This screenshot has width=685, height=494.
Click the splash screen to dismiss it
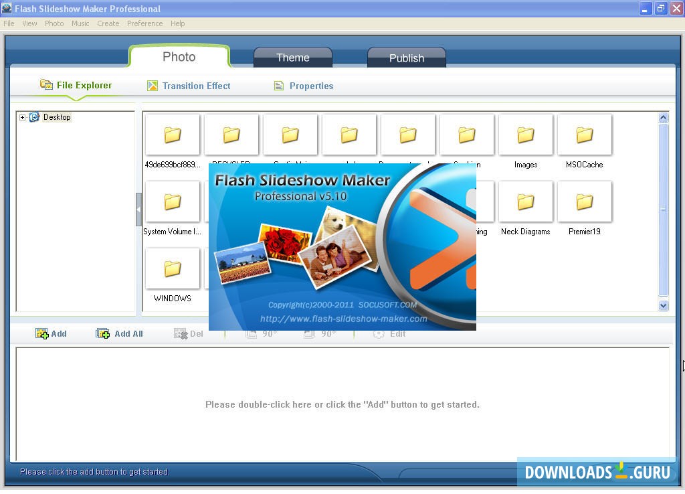342,247
